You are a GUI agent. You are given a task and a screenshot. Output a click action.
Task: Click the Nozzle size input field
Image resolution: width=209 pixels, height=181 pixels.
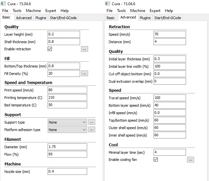pos(67,171)
